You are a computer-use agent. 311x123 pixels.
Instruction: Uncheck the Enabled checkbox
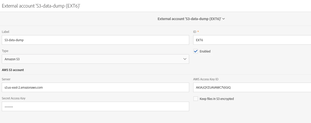click(x=196, y=51)
